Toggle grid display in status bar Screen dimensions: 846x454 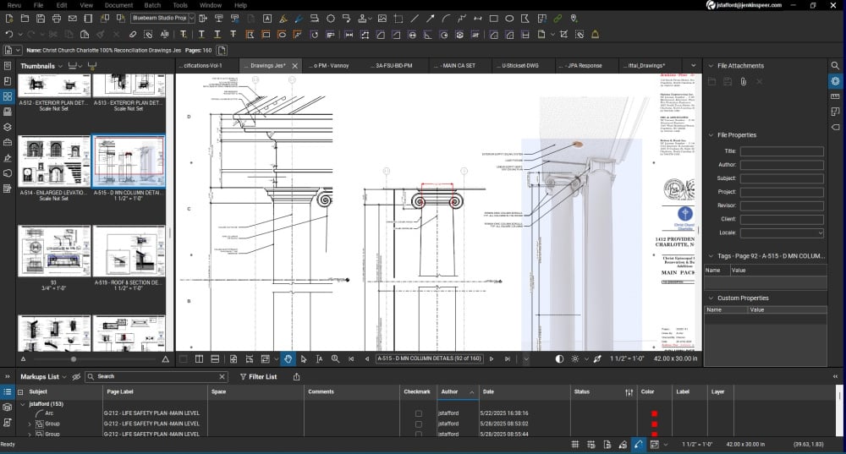[x=575, y=445]
